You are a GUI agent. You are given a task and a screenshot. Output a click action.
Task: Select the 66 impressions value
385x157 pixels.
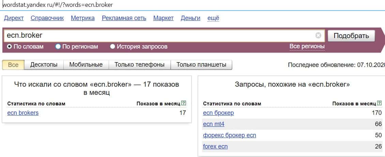click(379, 124)
